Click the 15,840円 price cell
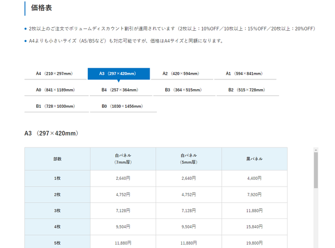Viewport: 335px width, 248px height. 255,227
